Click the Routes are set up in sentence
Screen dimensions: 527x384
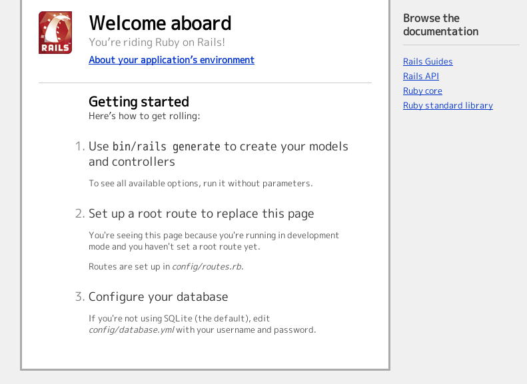pyautogui.click(x=166, y=266)
